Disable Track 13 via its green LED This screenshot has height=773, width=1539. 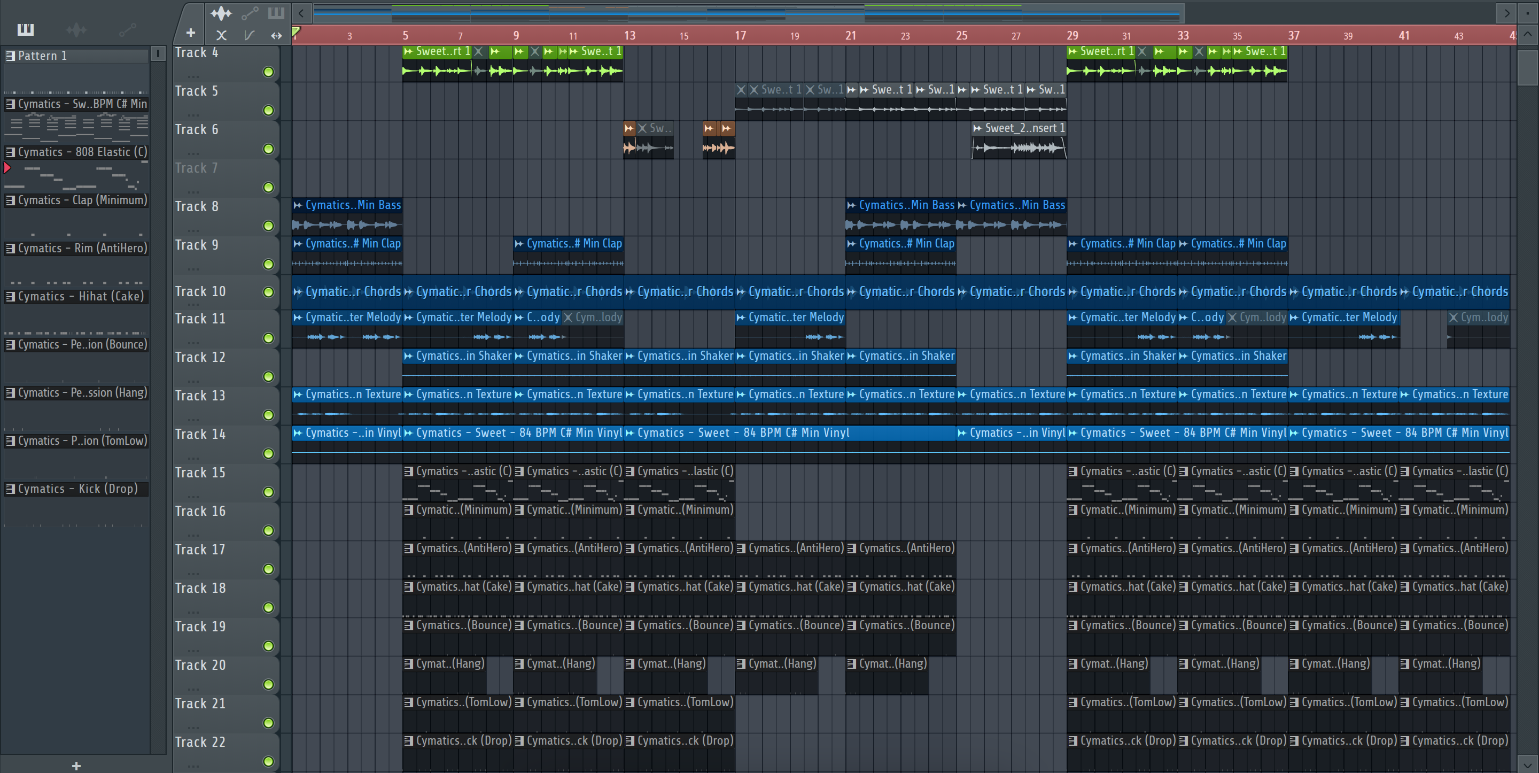[x=269, y=415]
